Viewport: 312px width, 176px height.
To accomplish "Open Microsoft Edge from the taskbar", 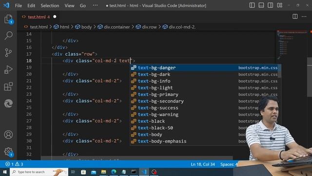I will [114, 172].
